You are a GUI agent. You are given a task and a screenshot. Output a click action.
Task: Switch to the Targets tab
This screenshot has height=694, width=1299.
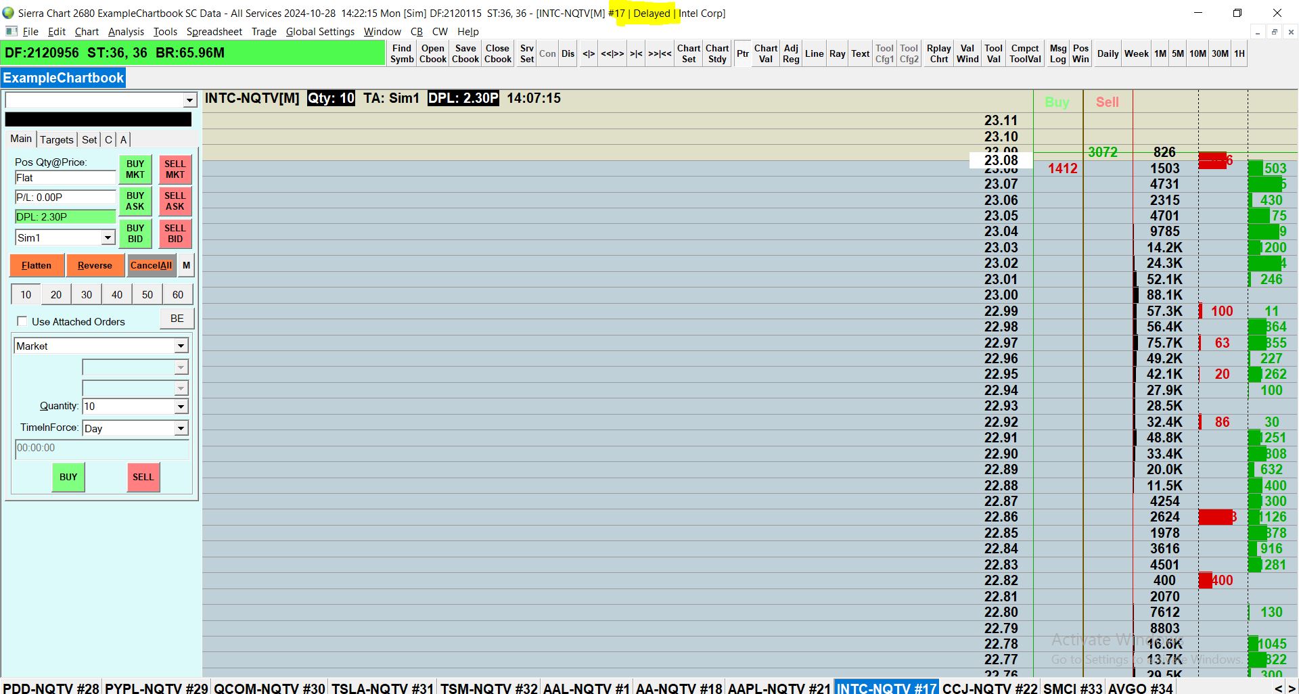[56, 139]
